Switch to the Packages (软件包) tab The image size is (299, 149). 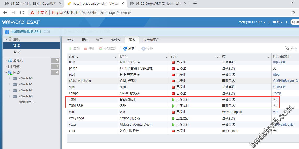point(116,40)
